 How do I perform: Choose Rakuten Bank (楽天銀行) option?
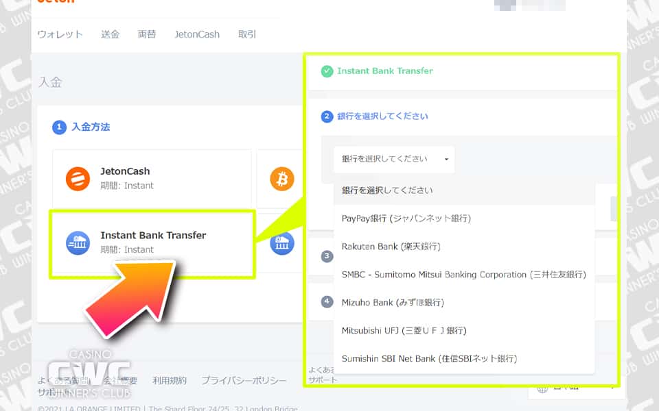[464, 247]
